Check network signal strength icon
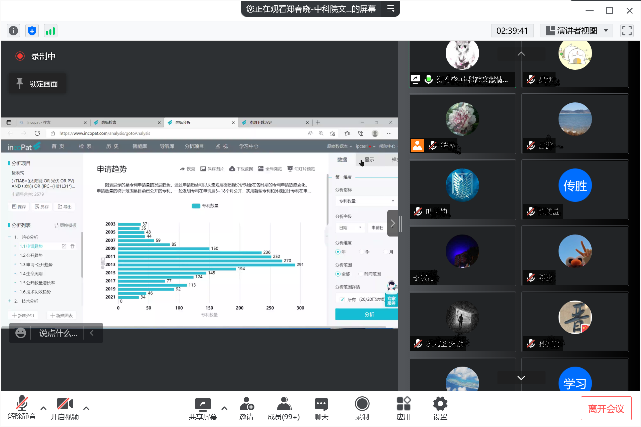The image size is (641, 427). [50, 31]
